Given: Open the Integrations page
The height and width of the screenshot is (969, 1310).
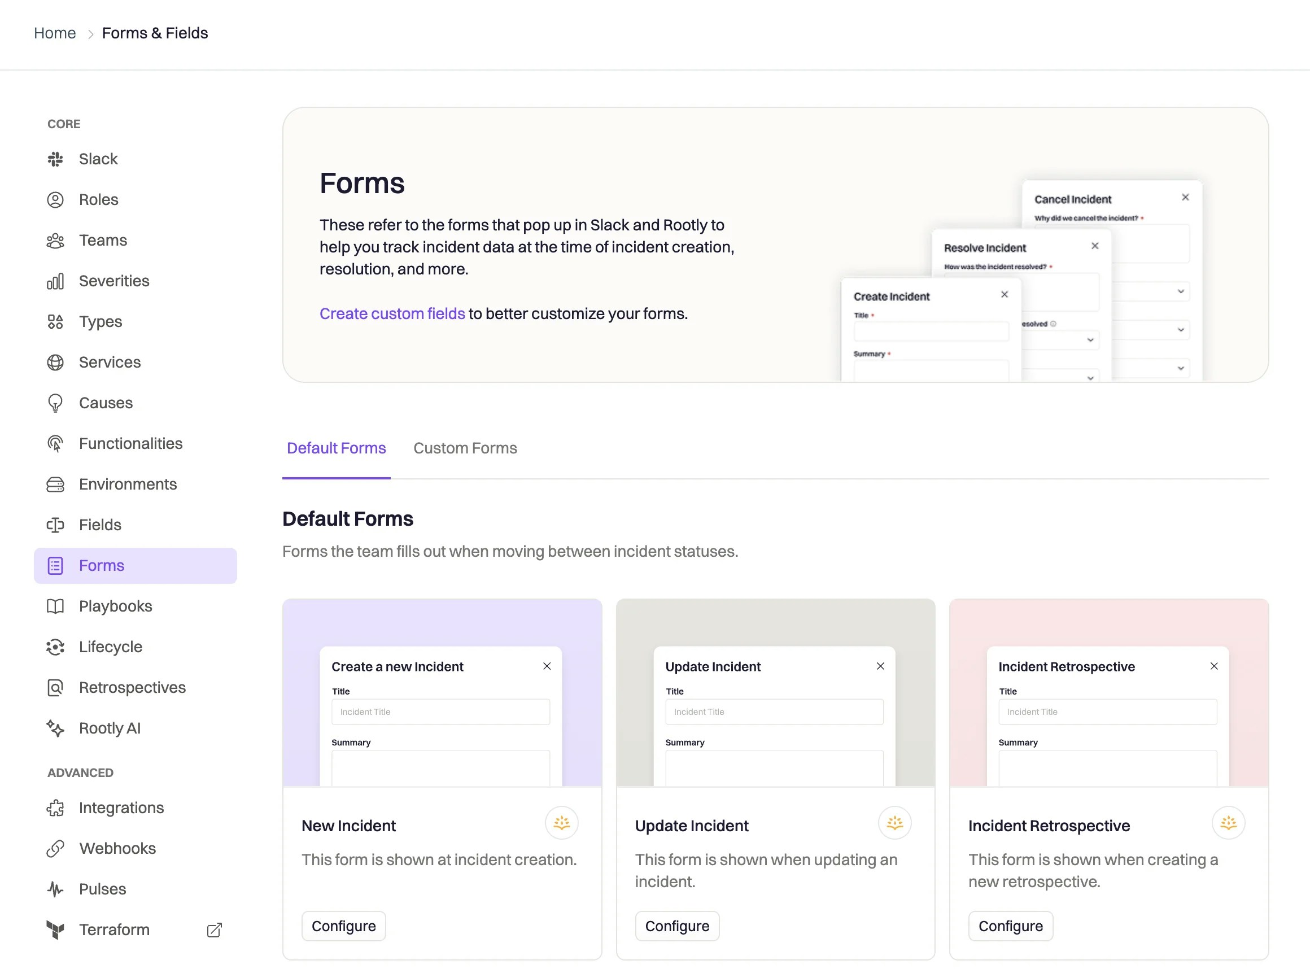Looking at the screenshot, I should coord(136,808).
